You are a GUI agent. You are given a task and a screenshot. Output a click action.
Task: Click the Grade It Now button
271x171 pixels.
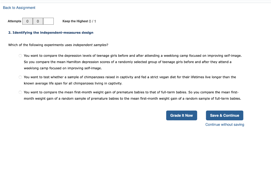[x=182, y=115]
